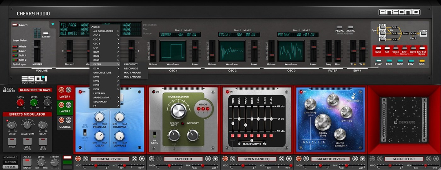This screenshot has width=441, height=170.
Task: Toggle the Galactic Reverb slot power
Action: (298, 159)
